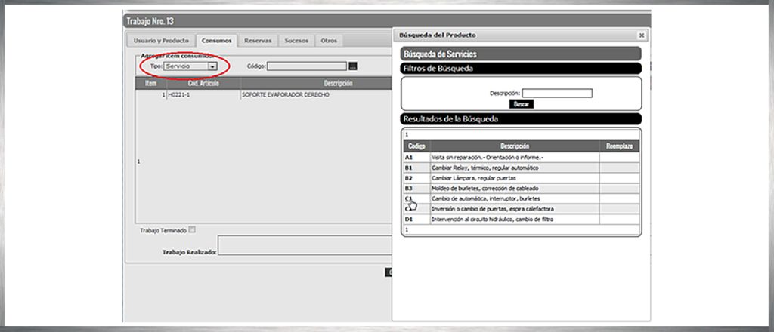
Task: Go to the Sucesos tab
Action: click(x=296, y=41)
